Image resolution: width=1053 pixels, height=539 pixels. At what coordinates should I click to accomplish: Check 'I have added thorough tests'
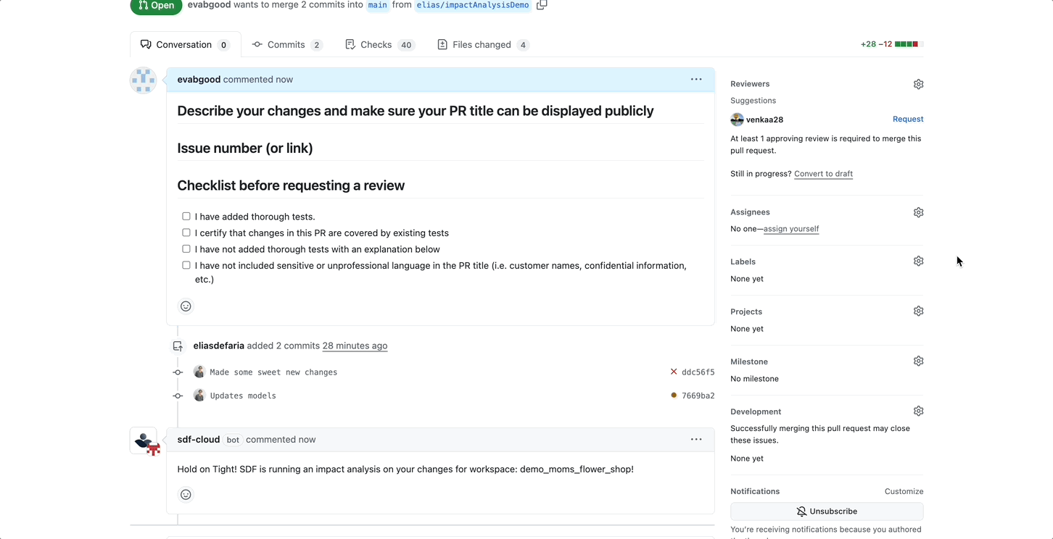click(x=186, y=217)
